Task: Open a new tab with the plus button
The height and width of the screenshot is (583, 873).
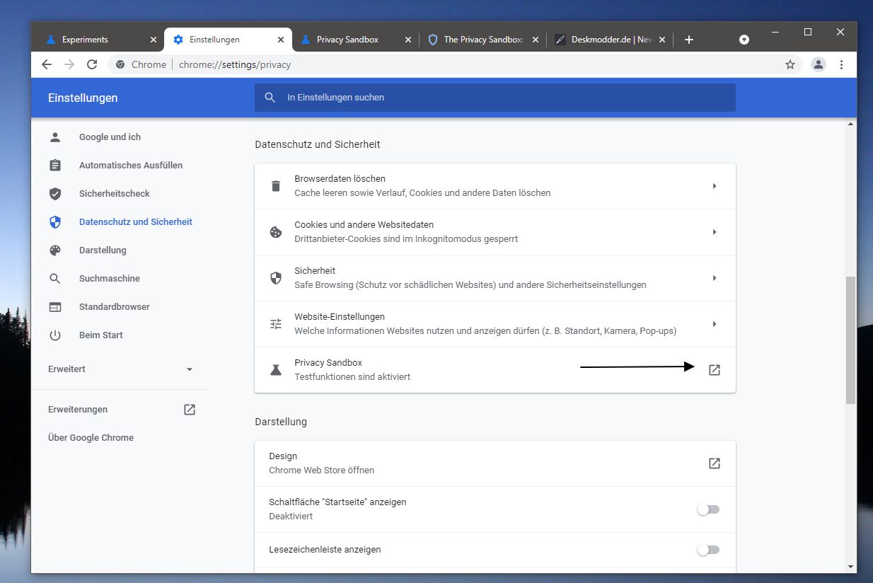Action: [x=689, y=40]
